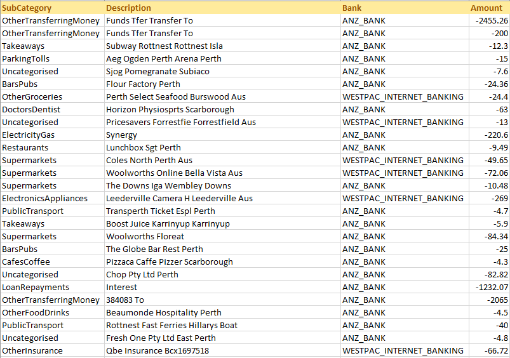Select the Description column header

pos(222,8)
